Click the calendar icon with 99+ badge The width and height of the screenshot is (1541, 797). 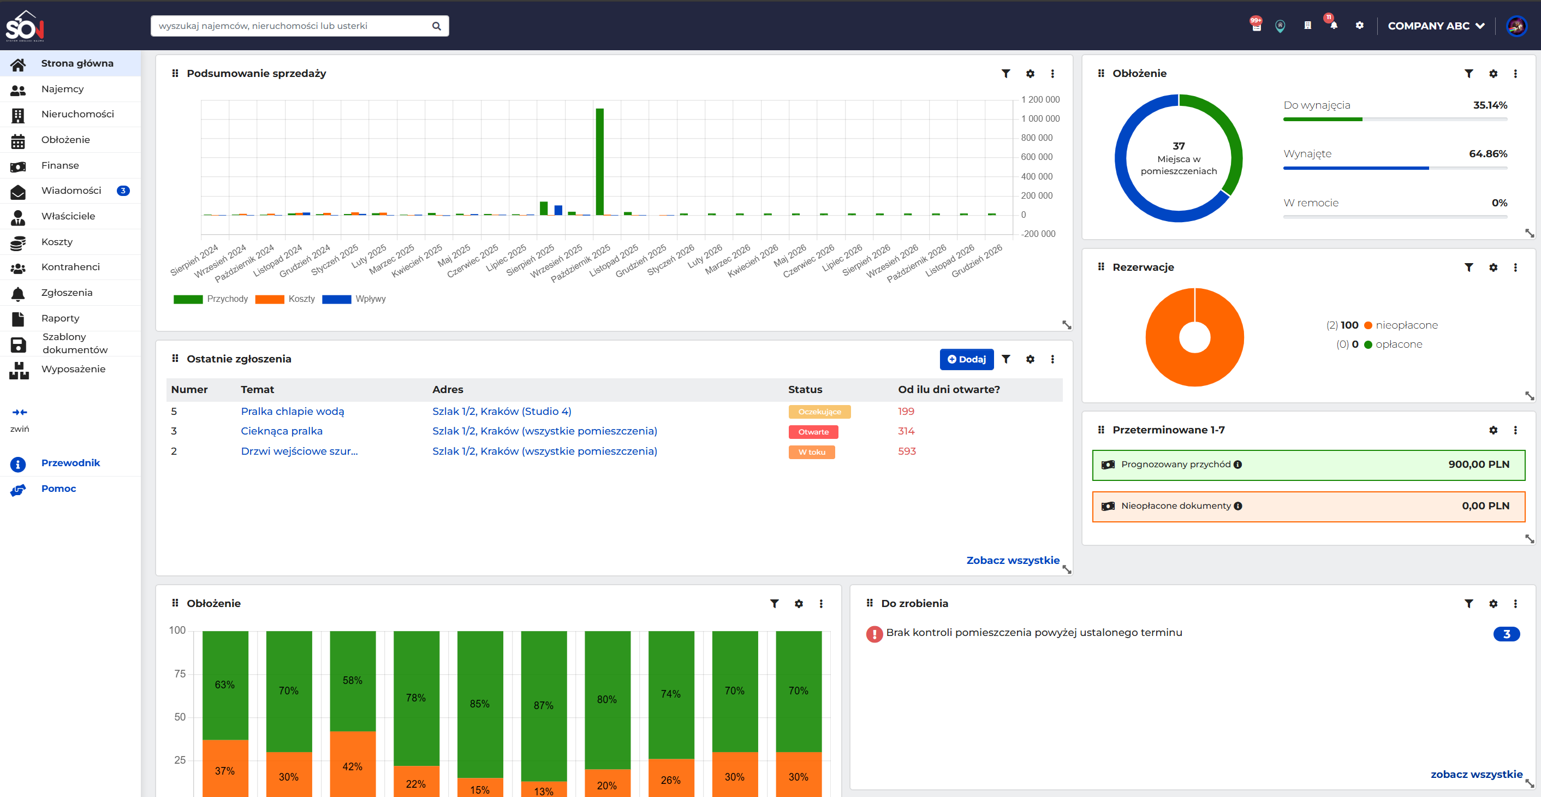coord(1256,26)
